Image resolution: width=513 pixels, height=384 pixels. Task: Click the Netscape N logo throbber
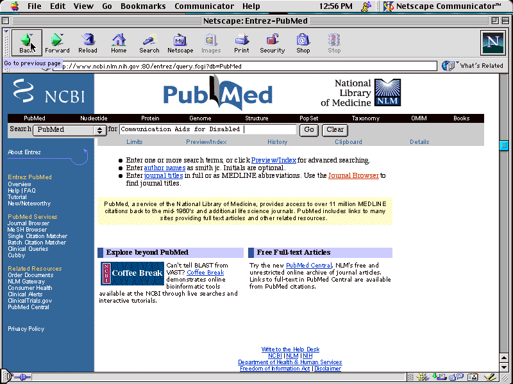[493, 42]
